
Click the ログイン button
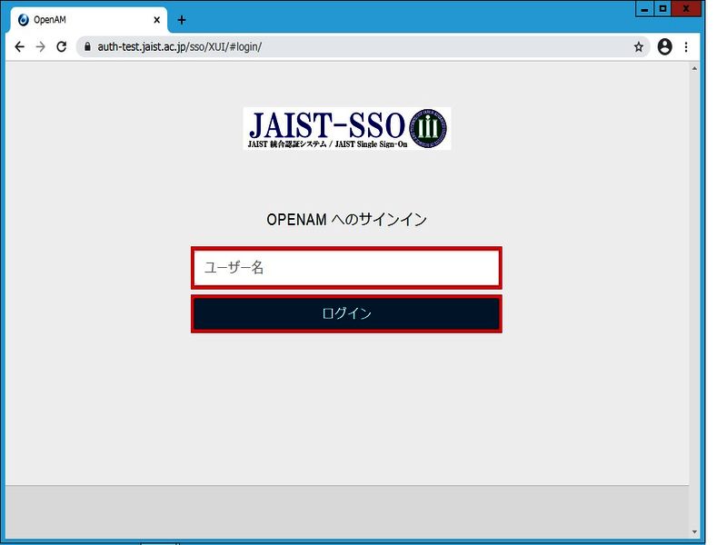[346, 313]
